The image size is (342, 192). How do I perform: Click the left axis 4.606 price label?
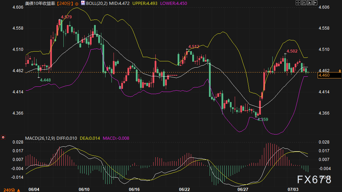click(18, 7)
